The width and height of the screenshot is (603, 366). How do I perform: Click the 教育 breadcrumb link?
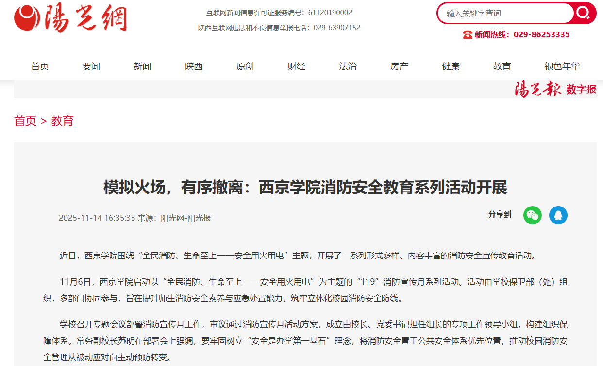62,121
